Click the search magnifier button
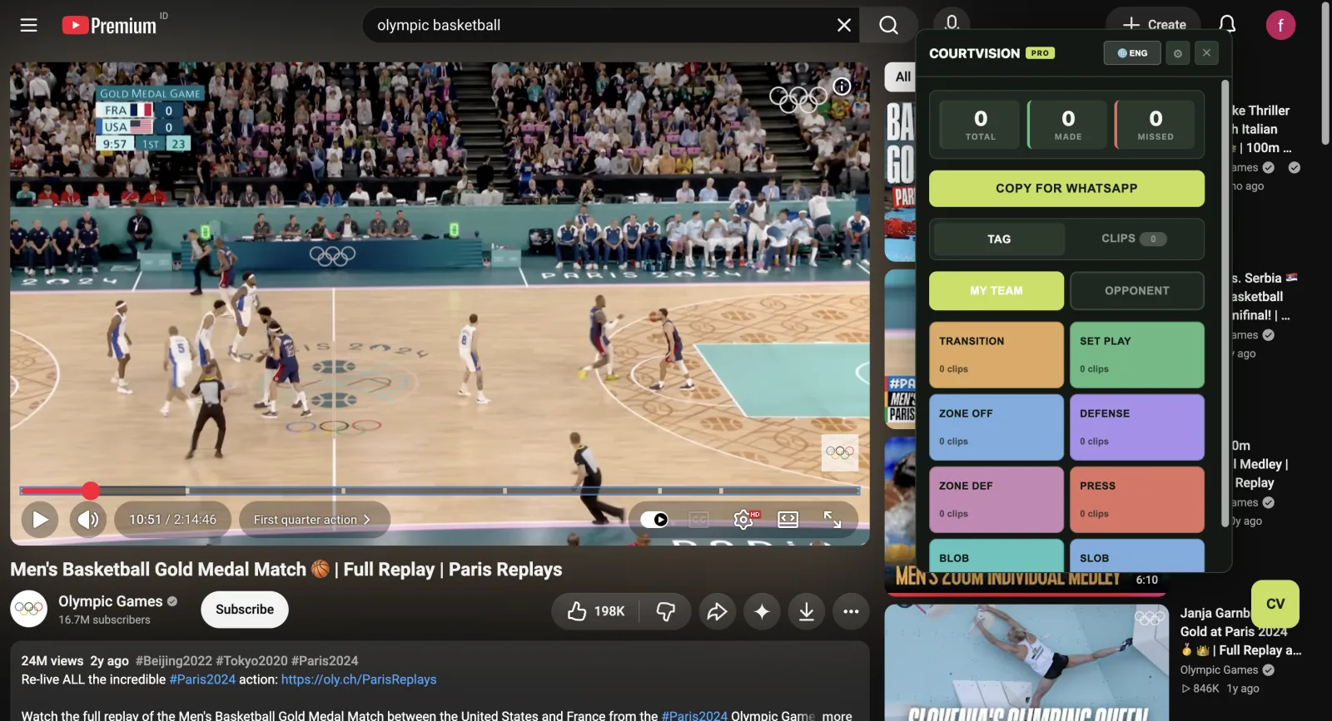Image resolution: width=1332 pixels, height=721 pixels. click(888, 25)
